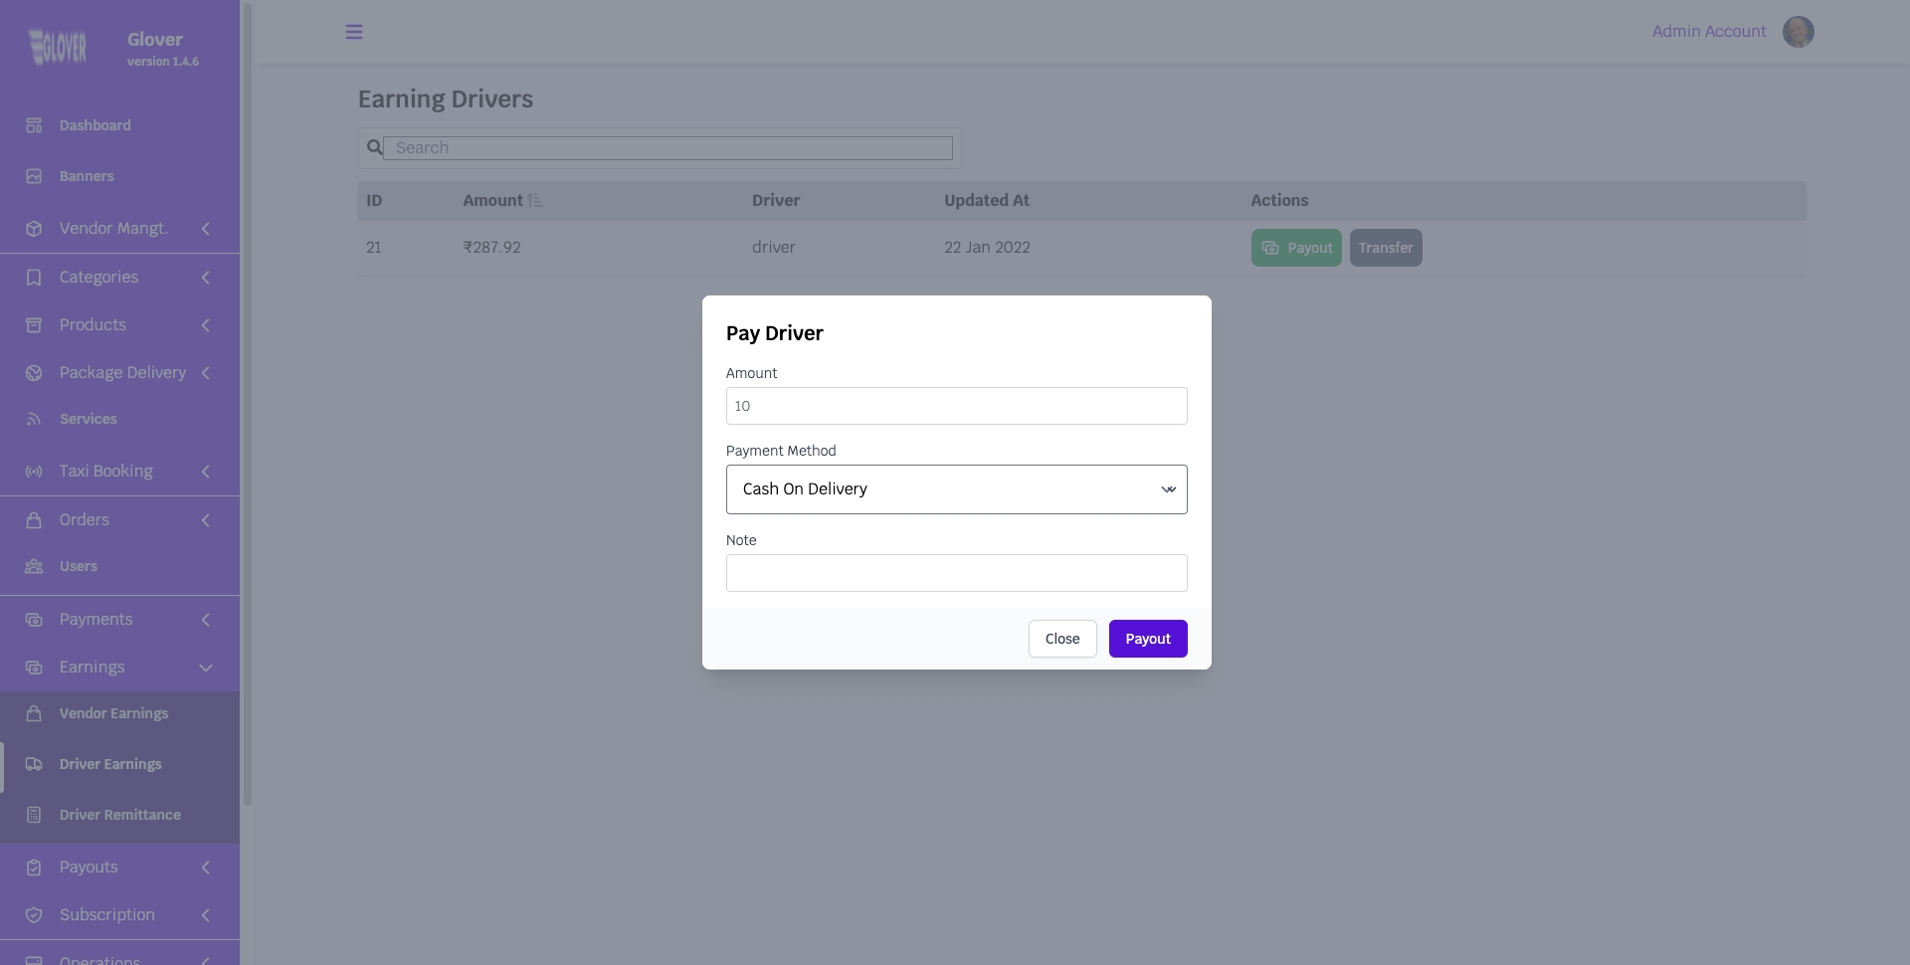
Task: Click the Glover logo icon
Action: coord(58,47)
